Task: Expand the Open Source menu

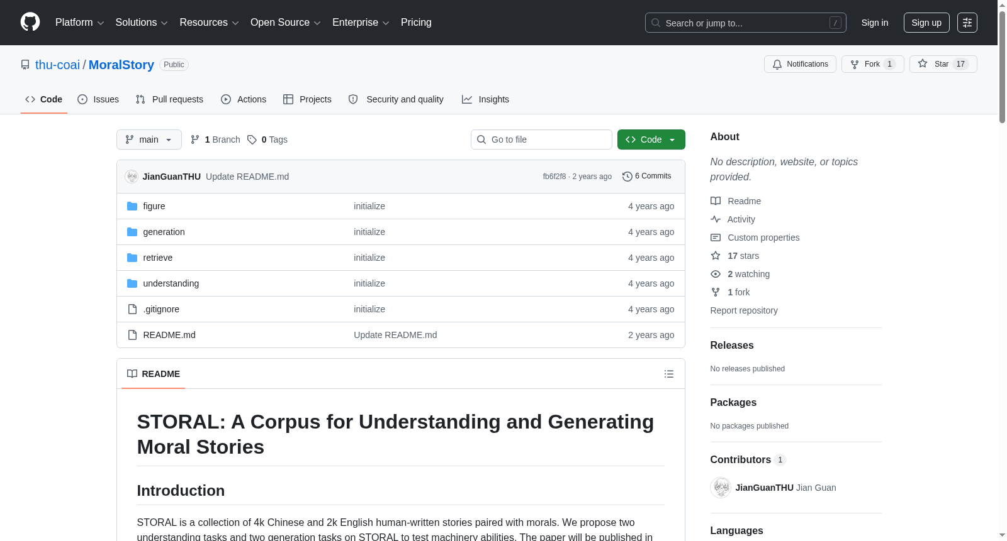Action: pos(286,23)
